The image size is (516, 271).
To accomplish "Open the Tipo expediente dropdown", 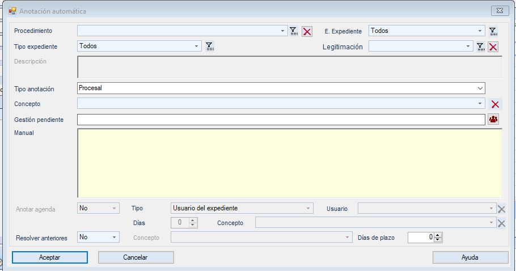I will click(196, 46).
